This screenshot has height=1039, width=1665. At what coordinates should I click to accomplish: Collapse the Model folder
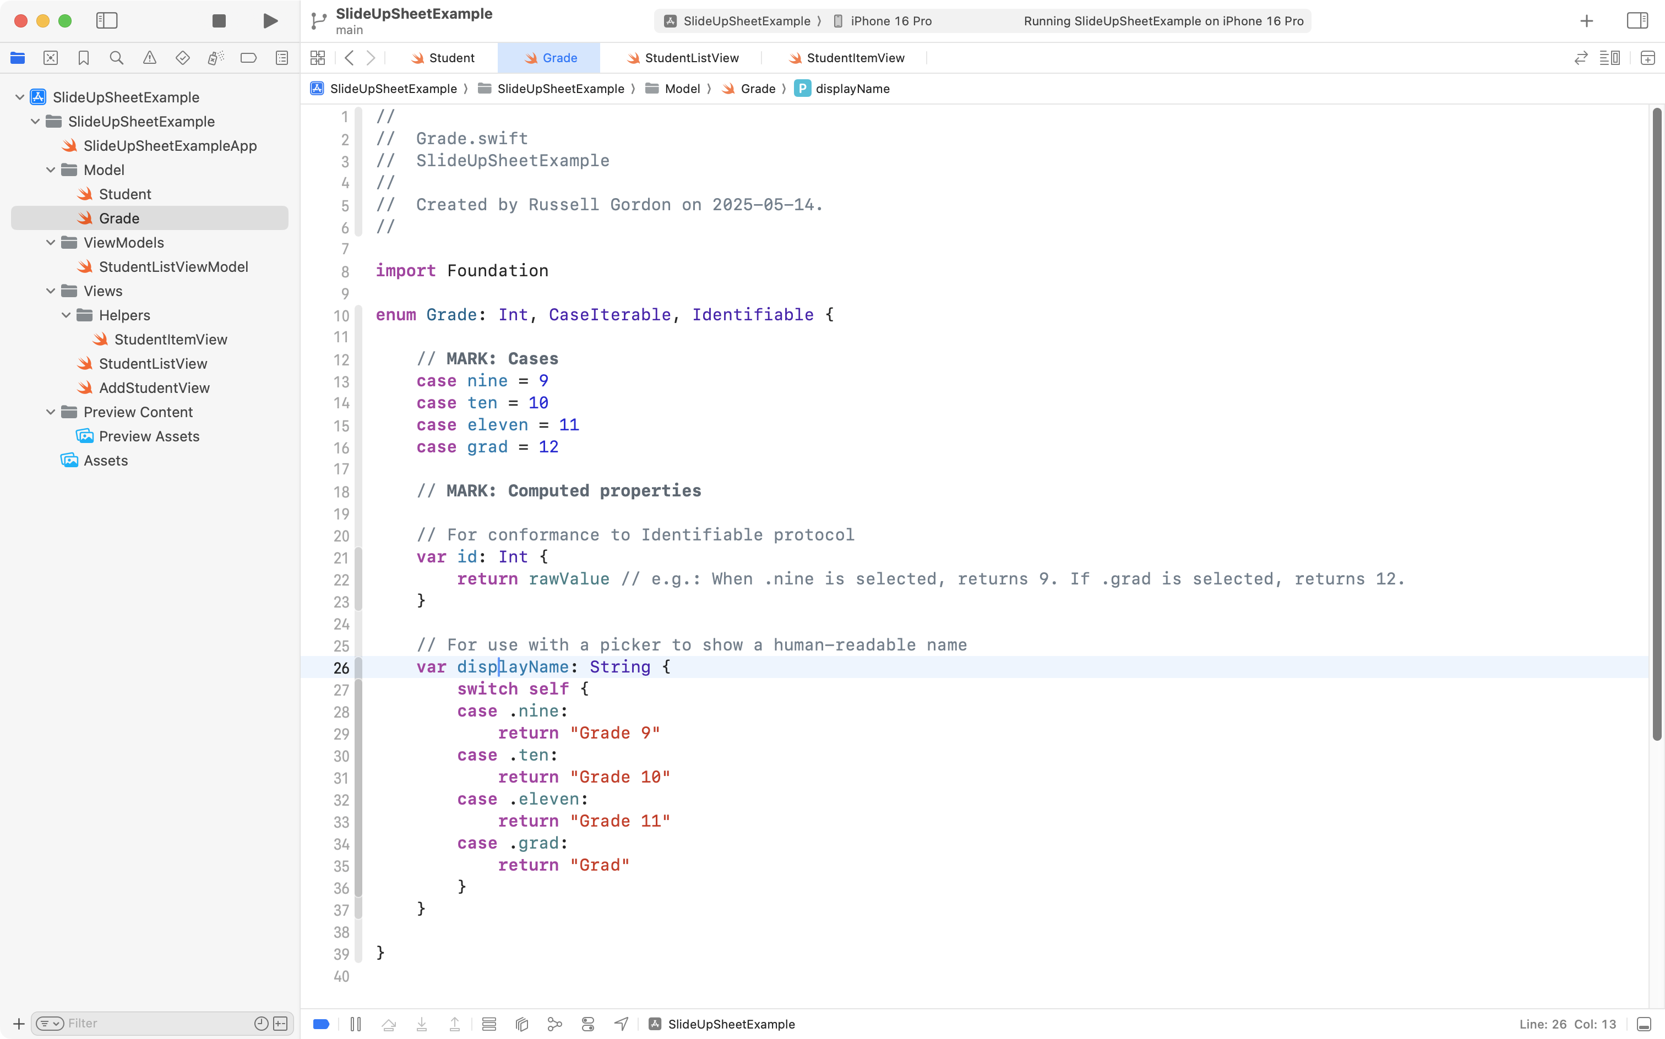(50, 169)
